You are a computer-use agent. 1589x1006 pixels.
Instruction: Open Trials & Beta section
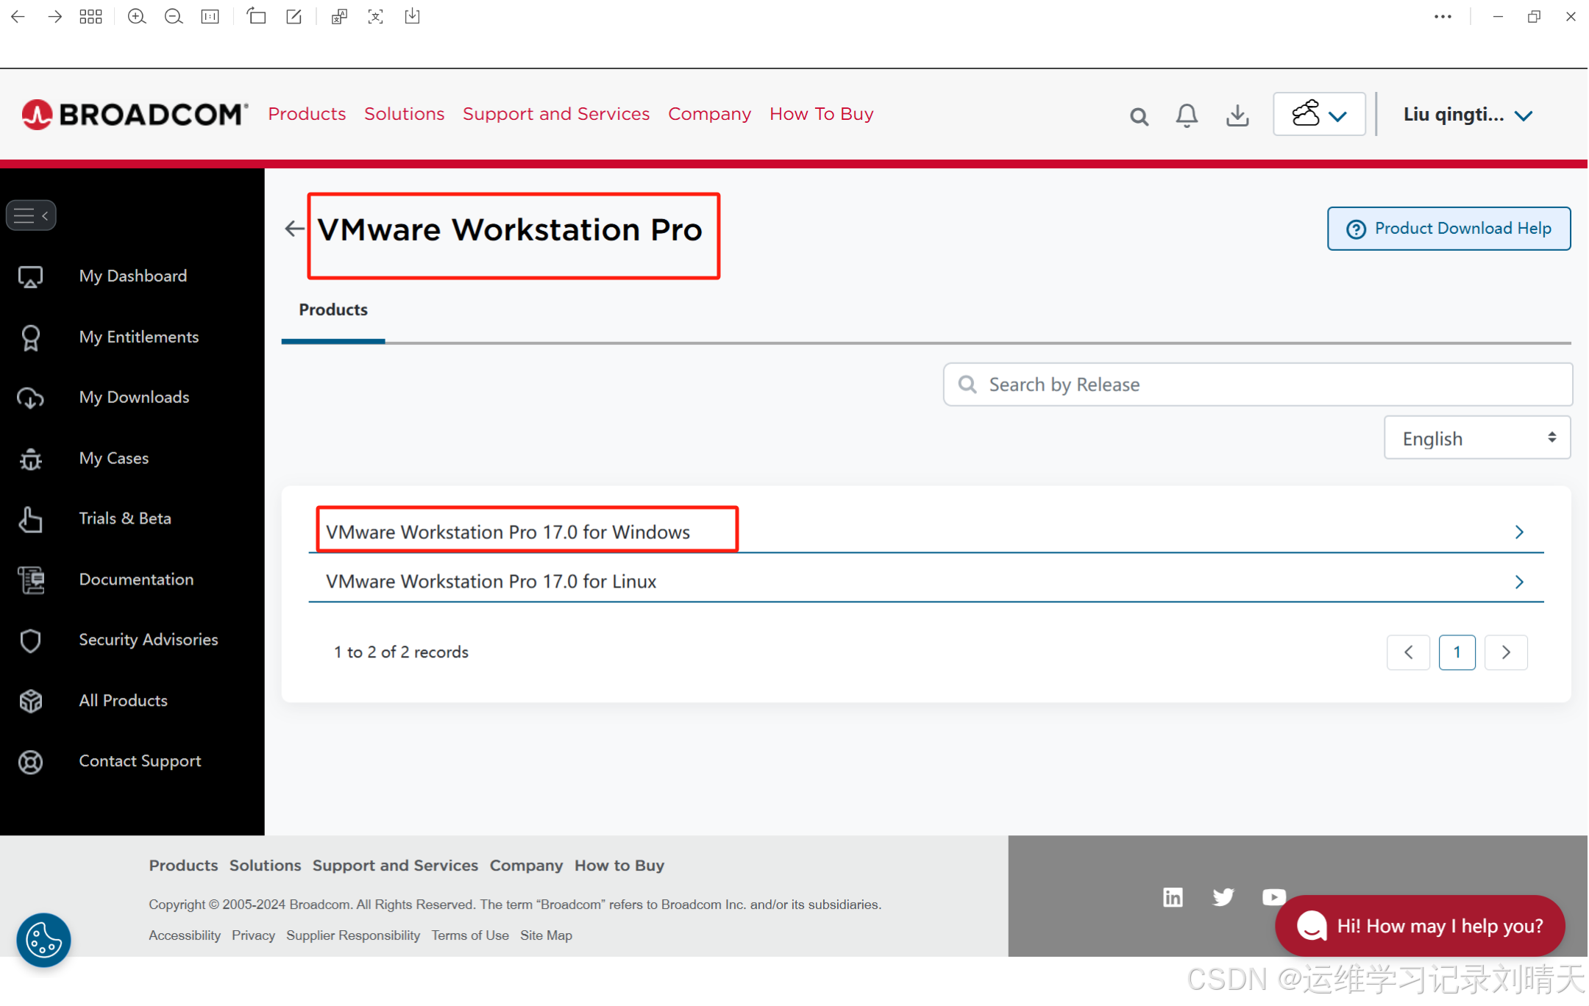coord(125,518)
